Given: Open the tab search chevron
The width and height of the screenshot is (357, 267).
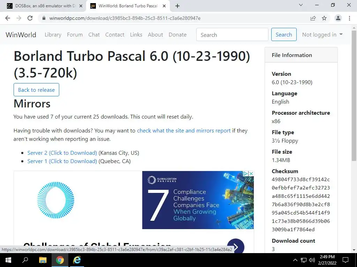Looking at the screenshot, I should click(x=301, y=5).
